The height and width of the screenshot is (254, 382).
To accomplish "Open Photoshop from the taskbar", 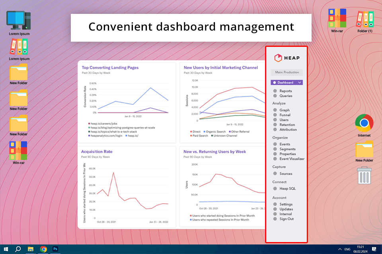I will click(x=55, y=249).
